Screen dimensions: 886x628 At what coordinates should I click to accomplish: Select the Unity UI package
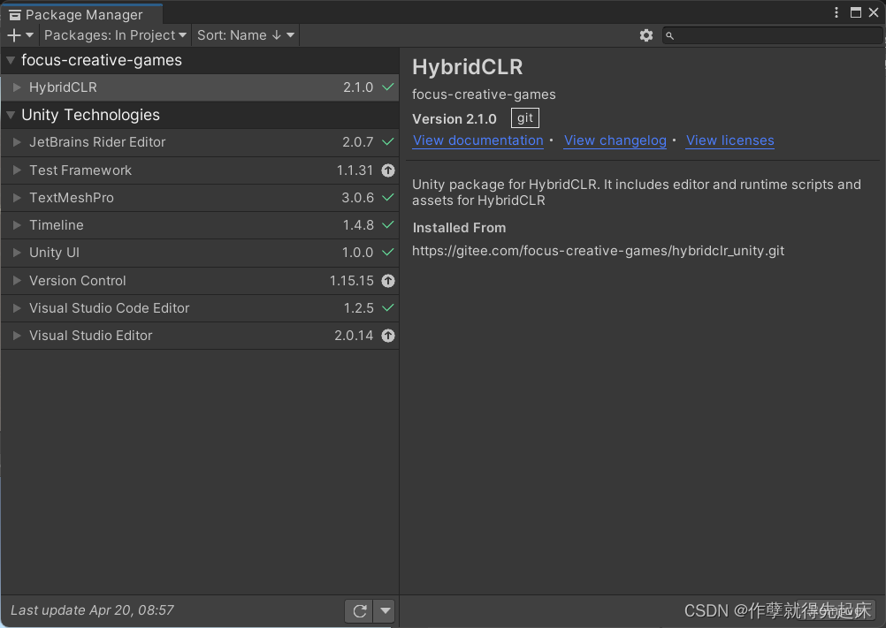pyautogui.click(x=53, y=253)
